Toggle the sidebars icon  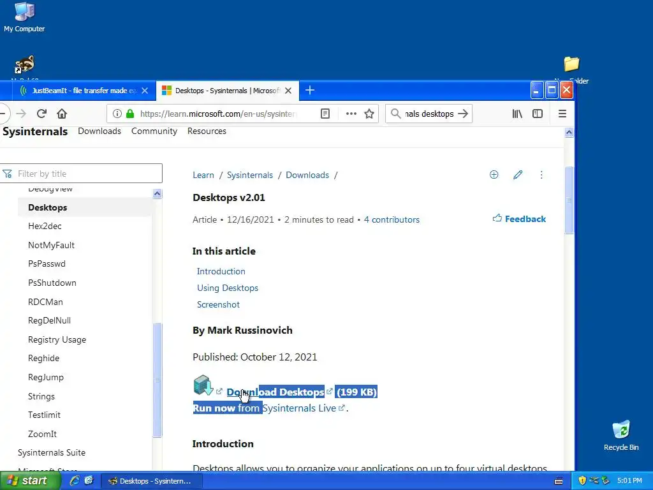click(537, 114)
